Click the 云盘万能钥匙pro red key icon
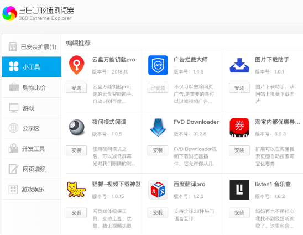This screenshot has width=303, height=235. click(x=77, y=65)
